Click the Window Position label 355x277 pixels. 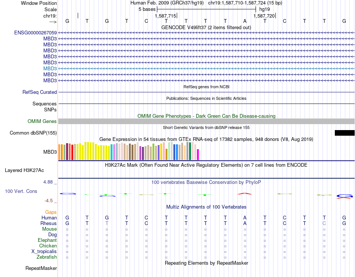click(x=39, y=3)
